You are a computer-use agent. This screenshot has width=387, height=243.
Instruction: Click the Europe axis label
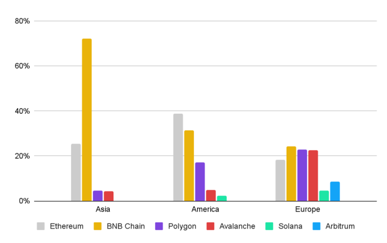[308, 209]
